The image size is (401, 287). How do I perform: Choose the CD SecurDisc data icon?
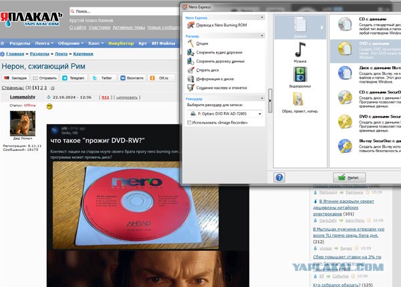[345, 97]
